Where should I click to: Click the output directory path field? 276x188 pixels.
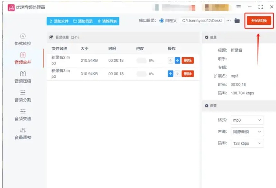tap(202, 21)
